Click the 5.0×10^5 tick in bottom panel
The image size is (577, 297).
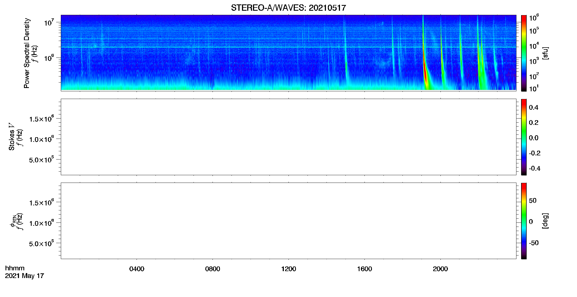(x=42, y=243)
